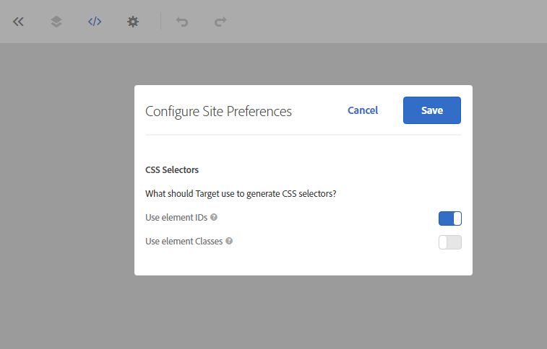Image resolution: width=547 pixels, height=349 pixels.
Task: Undo the last action
Action: (182, 22)
